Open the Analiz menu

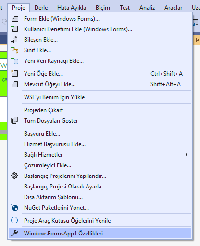click(x=147, y=8)
